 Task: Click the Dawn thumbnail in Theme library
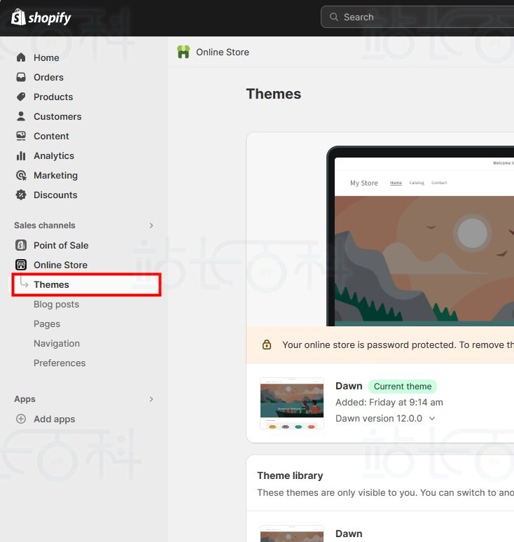[292, 534]
